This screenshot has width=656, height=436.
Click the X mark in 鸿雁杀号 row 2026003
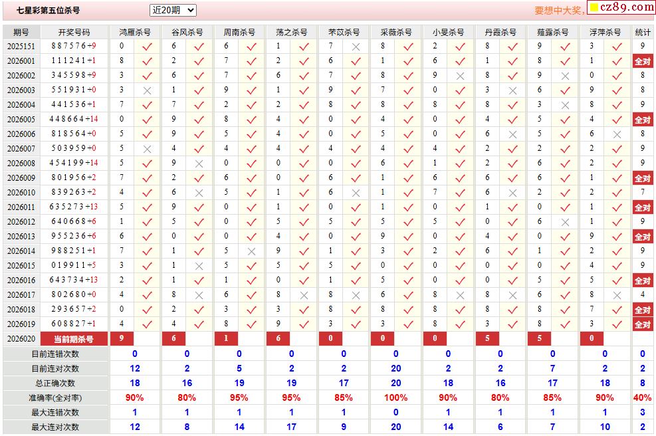point(148,91)
